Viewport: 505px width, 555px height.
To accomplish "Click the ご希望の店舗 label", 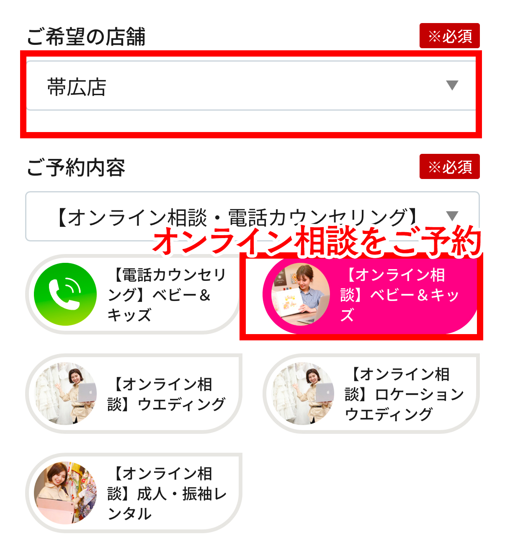I will [x=86, y=37].
